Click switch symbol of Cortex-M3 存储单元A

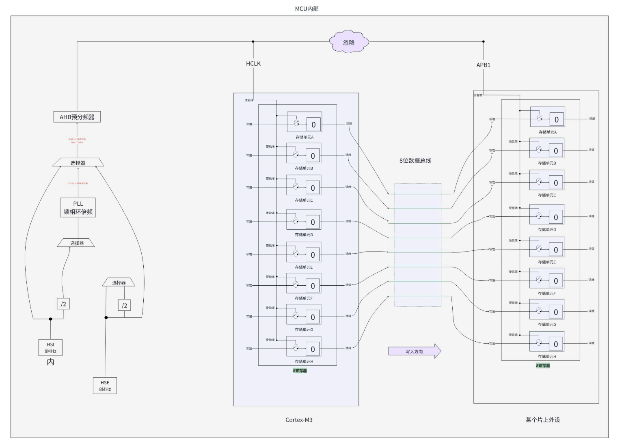[296, 123]
